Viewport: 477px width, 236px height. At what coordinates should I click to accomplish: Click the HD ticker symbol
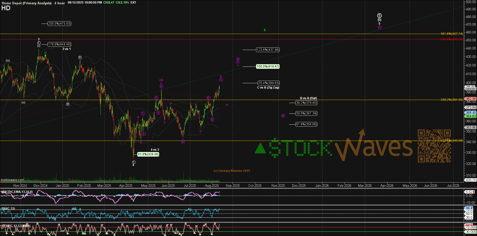coord(6,8)
